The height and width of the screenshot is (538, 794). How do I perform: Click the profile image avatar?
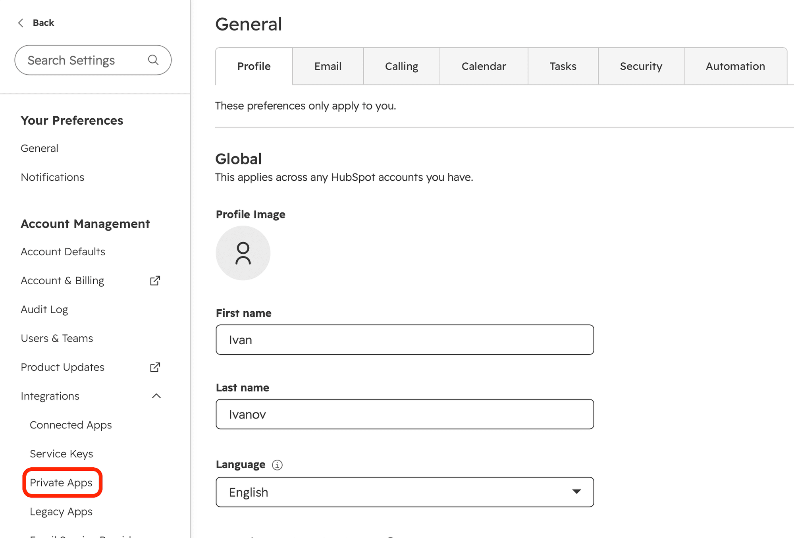(x=243, y=253)
